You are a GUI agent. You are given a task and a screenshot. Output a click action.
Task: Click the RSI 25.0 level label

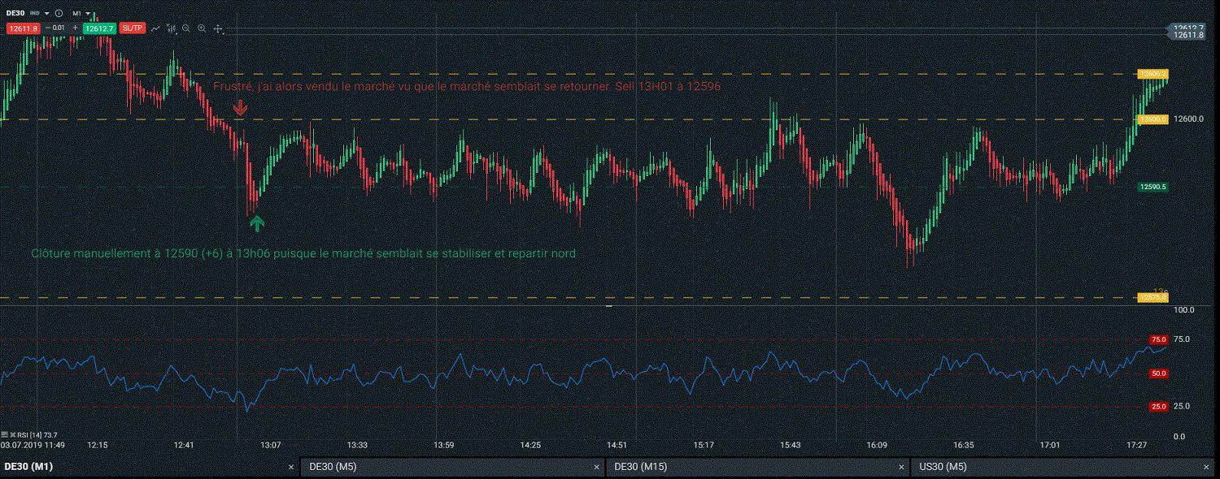(x=1158, y=407)
